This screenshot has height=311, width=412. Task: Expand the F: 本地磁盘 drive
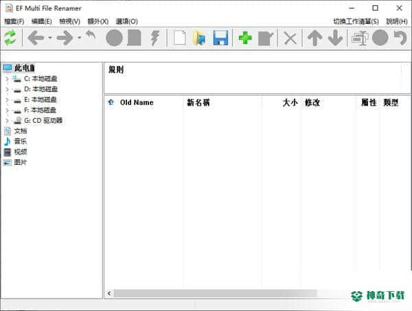pyautogui.click(x=7, y=111)
